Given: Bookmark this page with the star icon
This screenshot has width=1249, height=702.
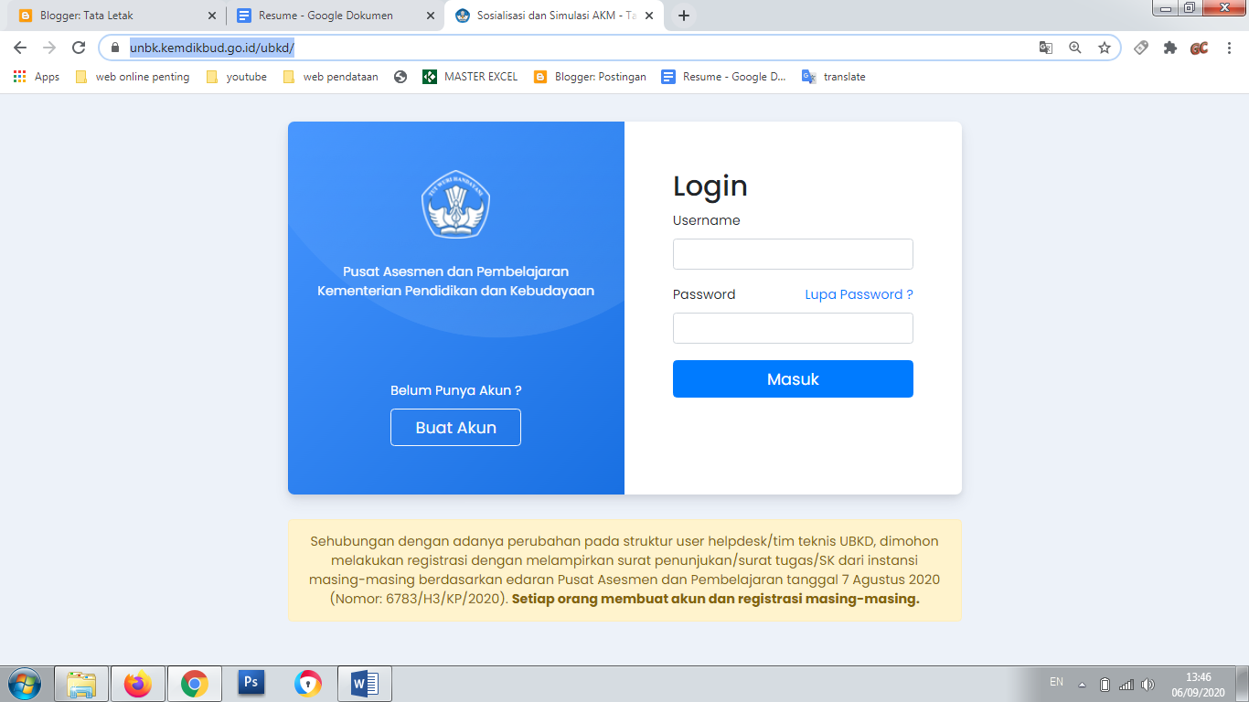Looking at the screenshot, I should click(1105, 48).
